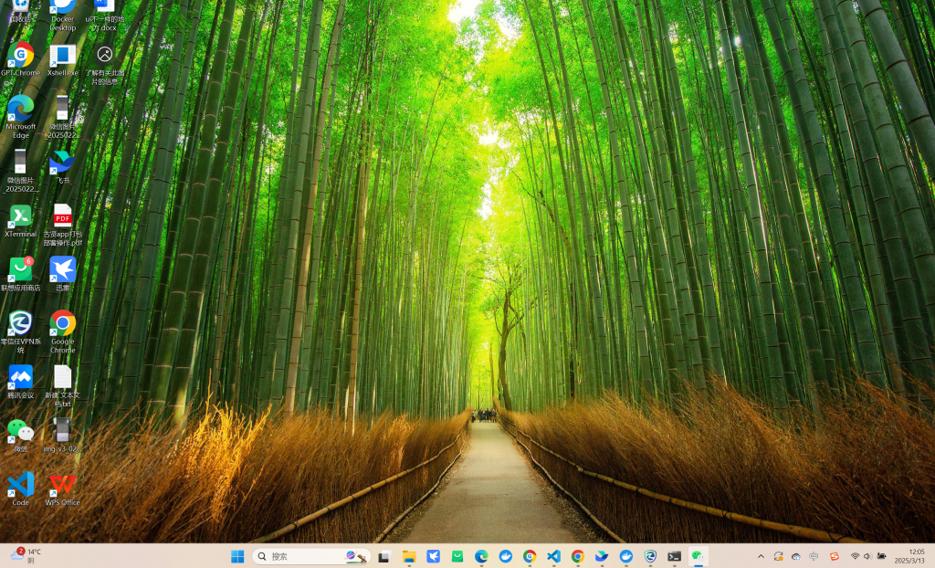Open the Microsoft Edge desktop shortcut
The height and width of the screenshot is (568, 935).
20,110
